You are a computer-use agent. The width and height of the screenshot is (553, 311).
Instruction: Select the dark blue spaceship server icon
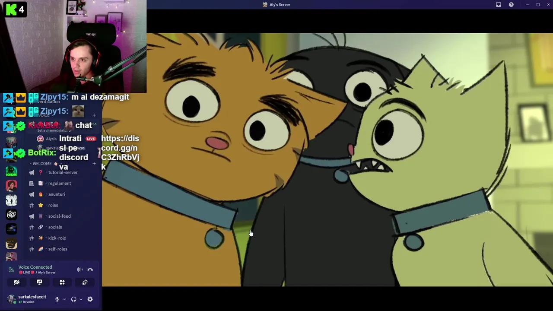point(12,228)
